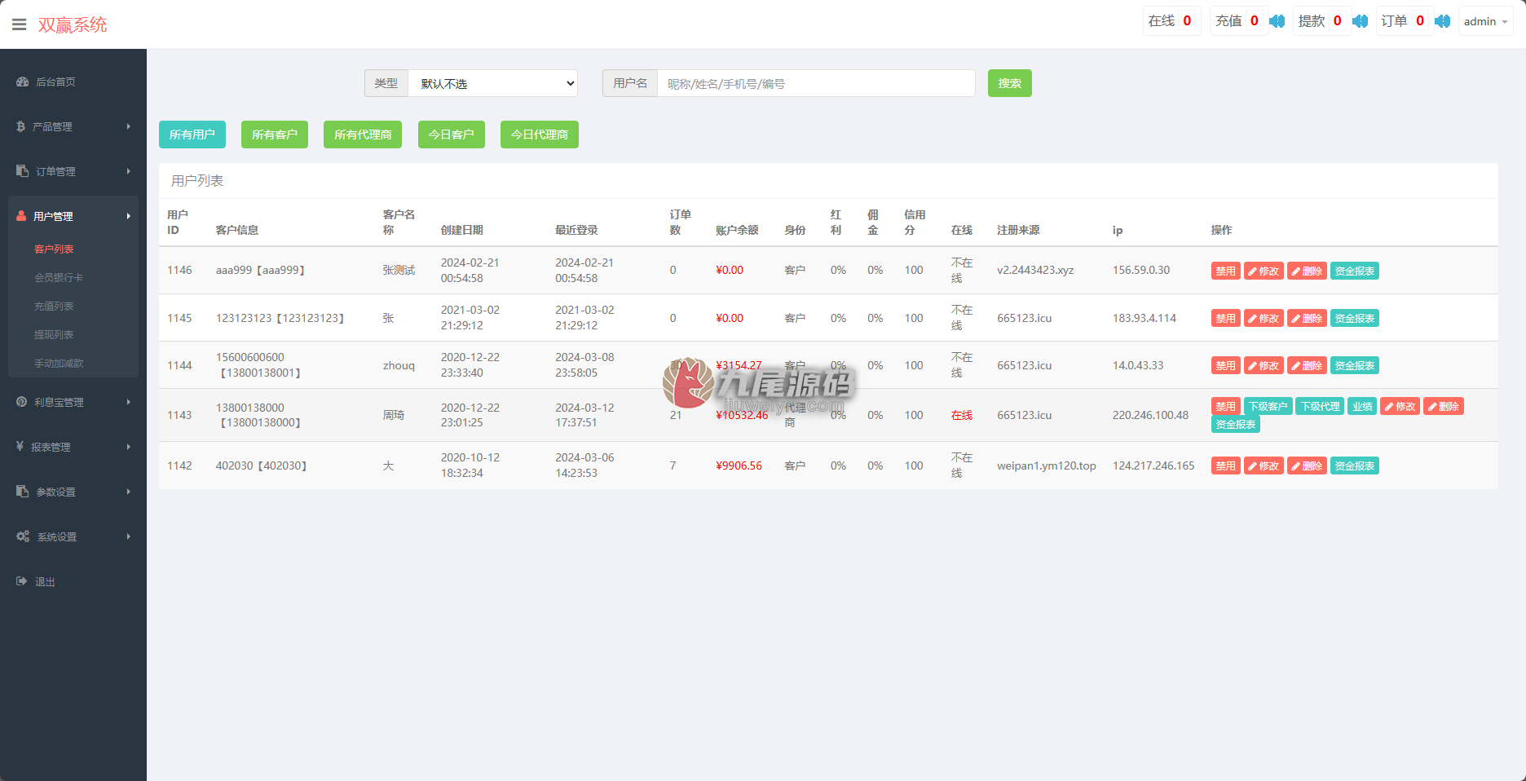
Task: Open the 类型 默认不选 dropdown
Action: pos(492,83)
